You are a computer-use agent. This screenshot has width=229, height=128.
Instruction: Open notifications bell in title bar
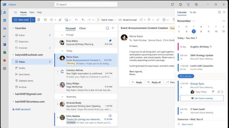coord(172,4)
